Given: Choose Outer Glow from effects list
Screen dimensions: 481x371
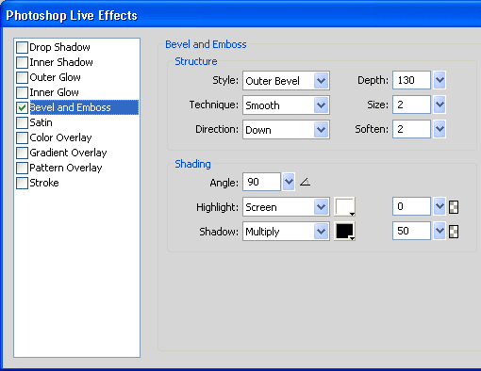Looking at the screenshot, I should click(55, 77).
